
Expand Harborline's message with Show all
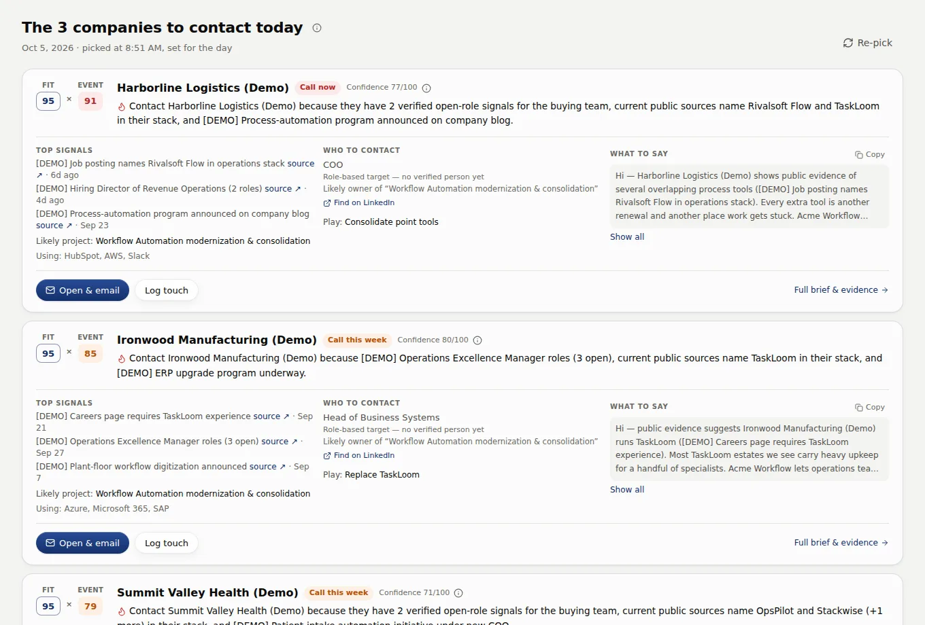(x=627, y=236)
